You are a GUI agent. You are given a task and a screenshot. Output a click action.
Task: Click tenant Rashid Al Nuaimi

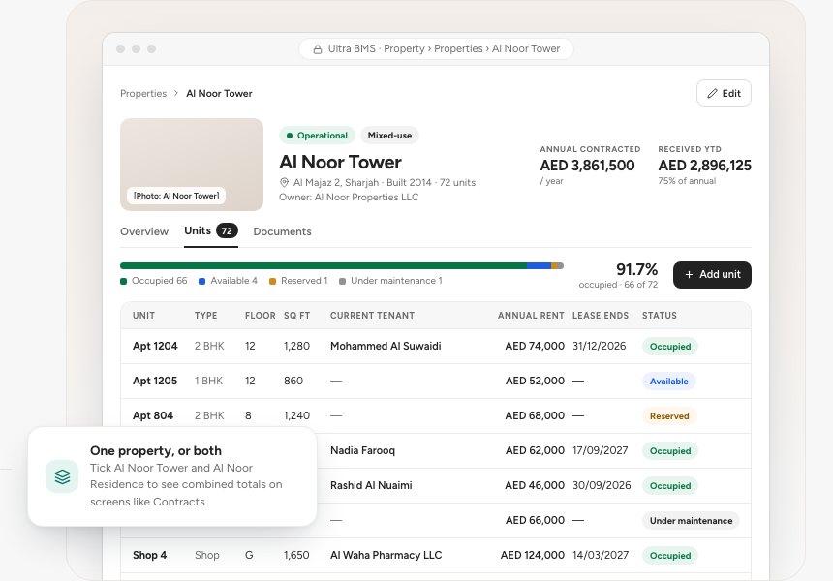click(371, 485)
